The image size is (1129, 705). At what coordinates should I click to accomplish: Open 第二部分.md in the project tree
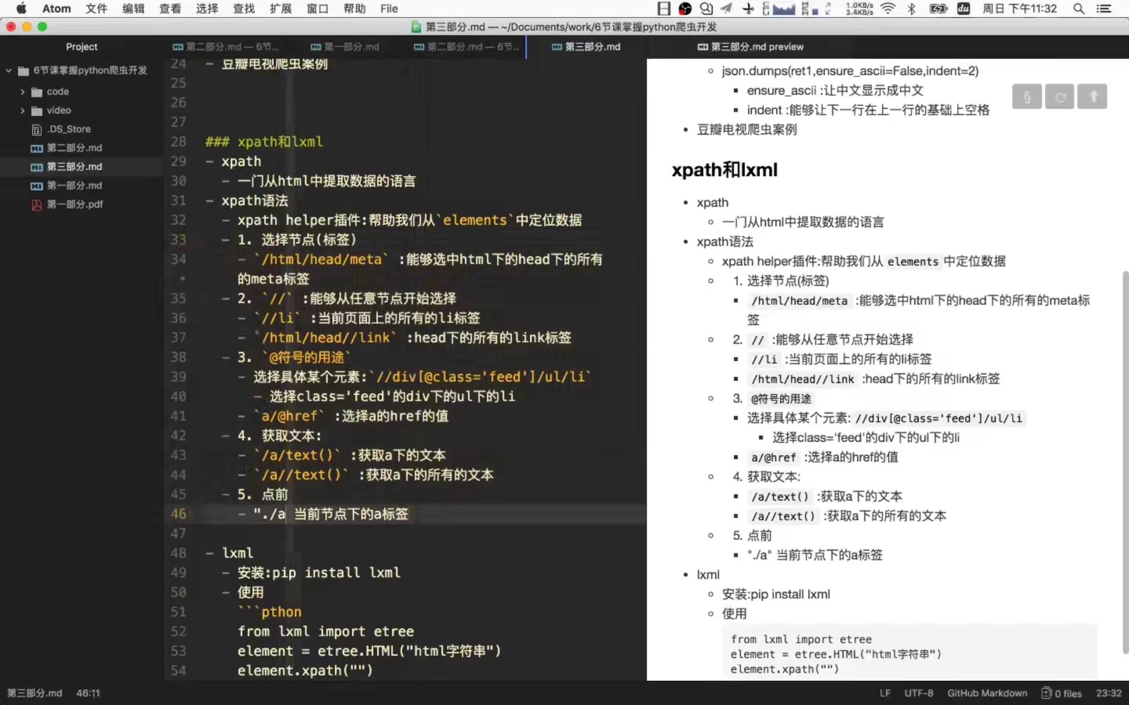click(74, 148)
